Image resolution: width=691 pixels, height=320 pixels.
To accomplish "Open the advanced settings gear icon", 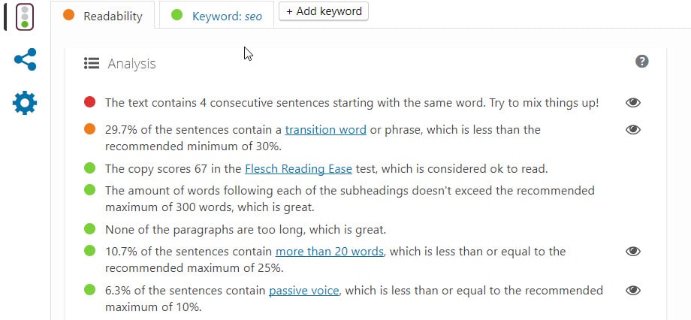I will pos(25,103).
